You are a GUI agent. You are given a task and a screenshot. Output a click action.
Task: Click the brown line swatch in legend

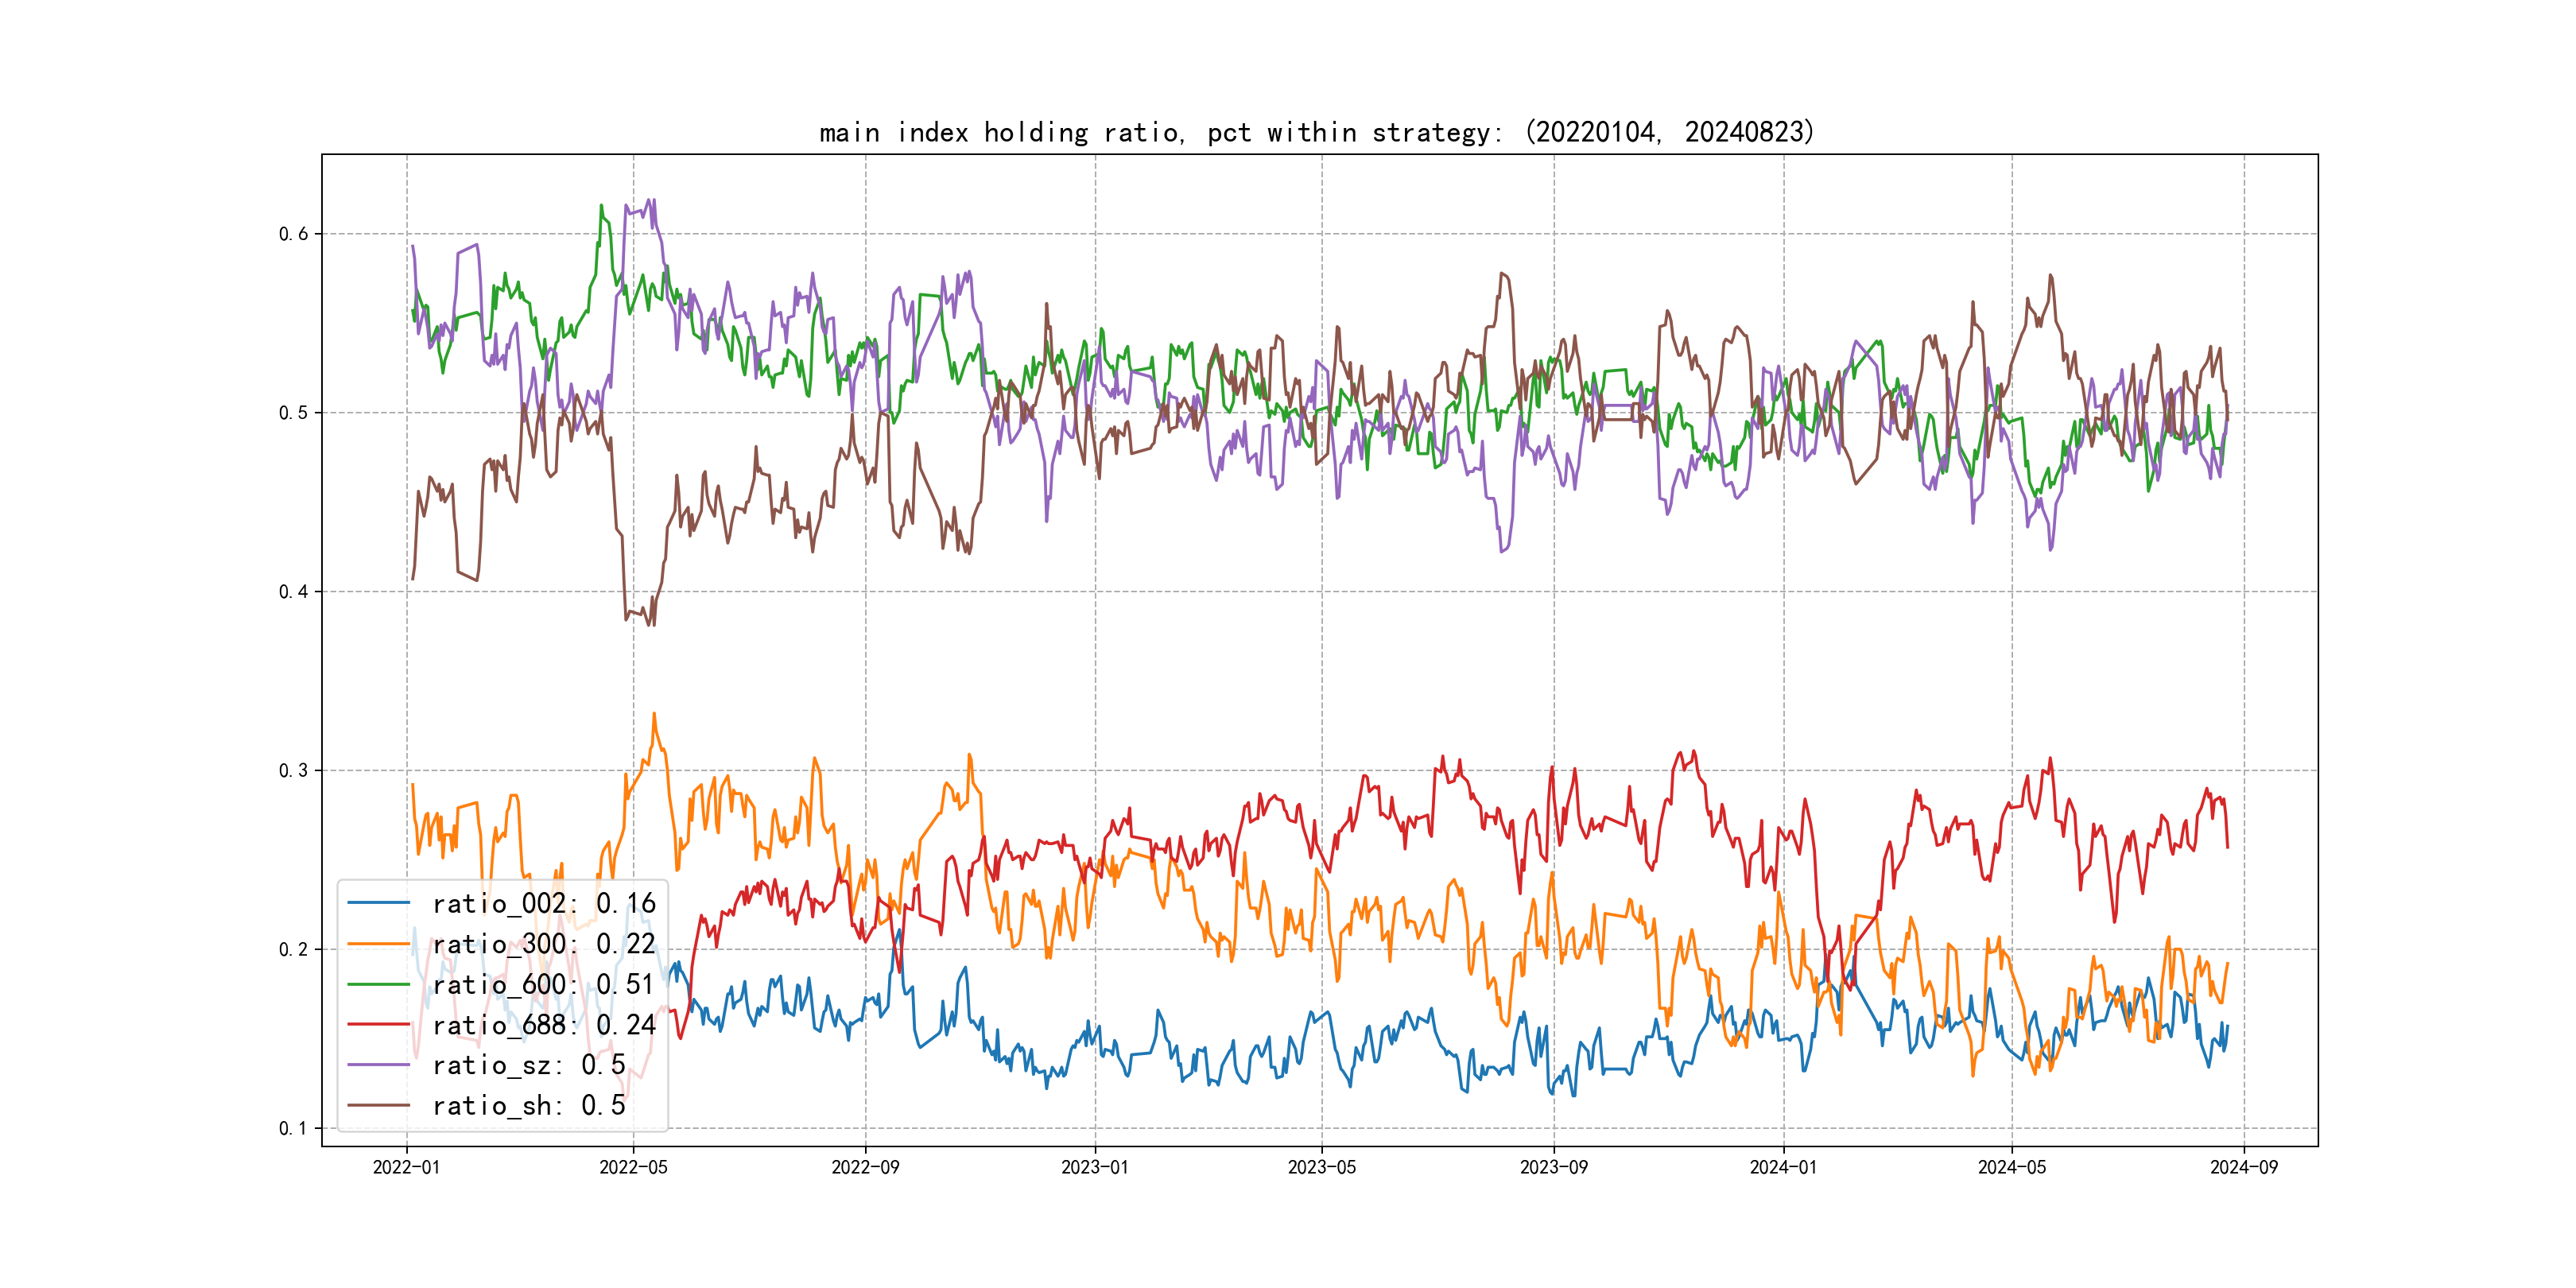coord(379,1105)
